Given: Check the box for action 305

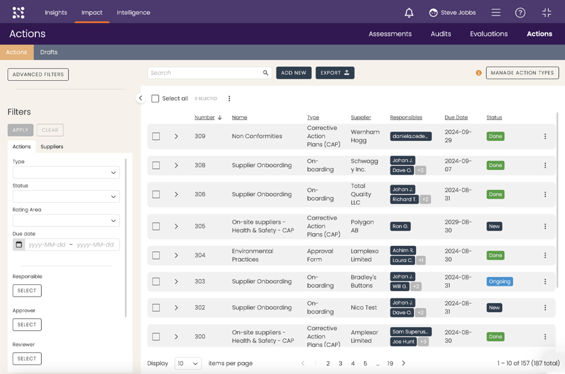Looking at the screenshot, I should tap(156, 226).
